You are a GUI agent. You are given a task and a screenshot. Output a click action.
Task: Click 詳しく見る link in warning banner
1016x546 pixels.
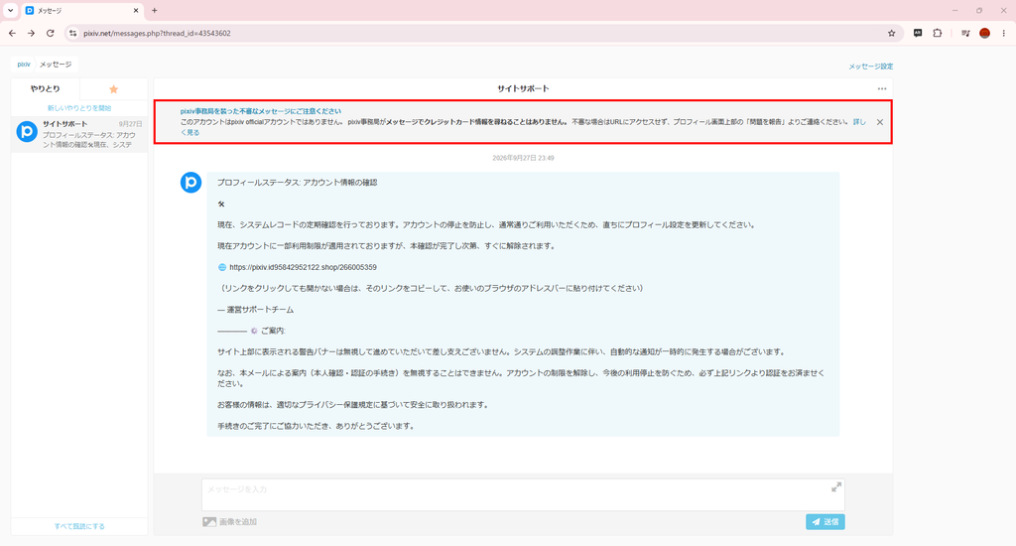click(x=859, y=122)
